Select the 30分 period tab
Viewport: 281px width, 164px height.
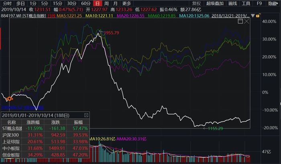[72, 3]
